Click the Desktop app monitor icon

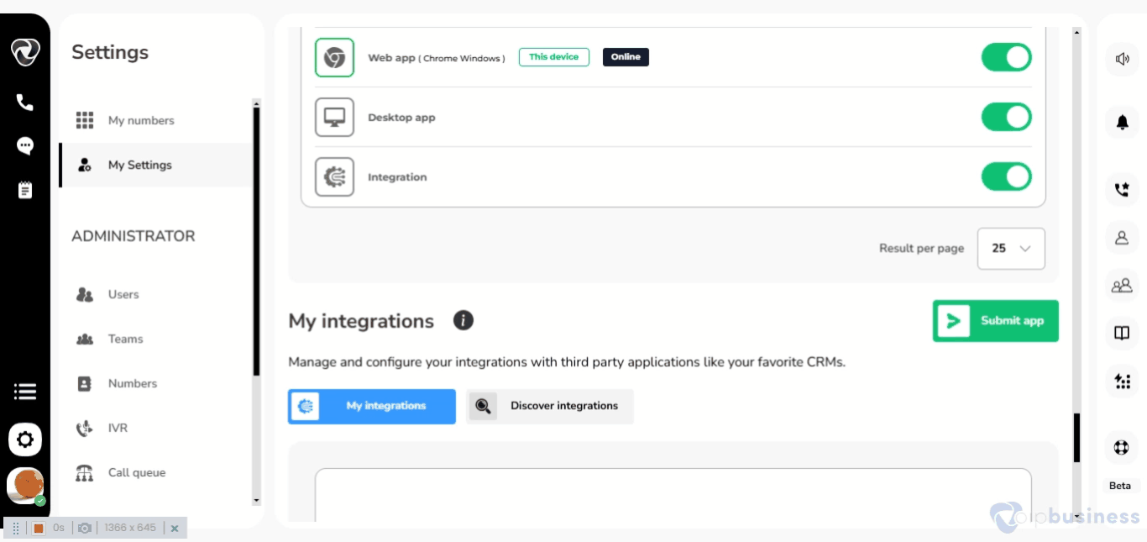334,117
